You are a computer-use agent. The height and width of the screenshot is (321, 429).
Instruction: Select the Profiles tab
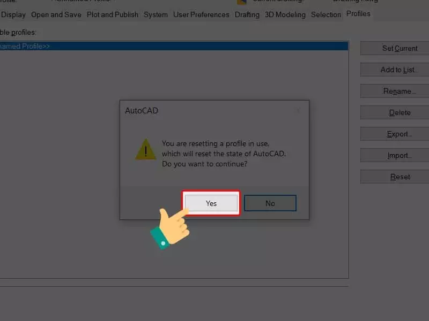click(358, 14)
